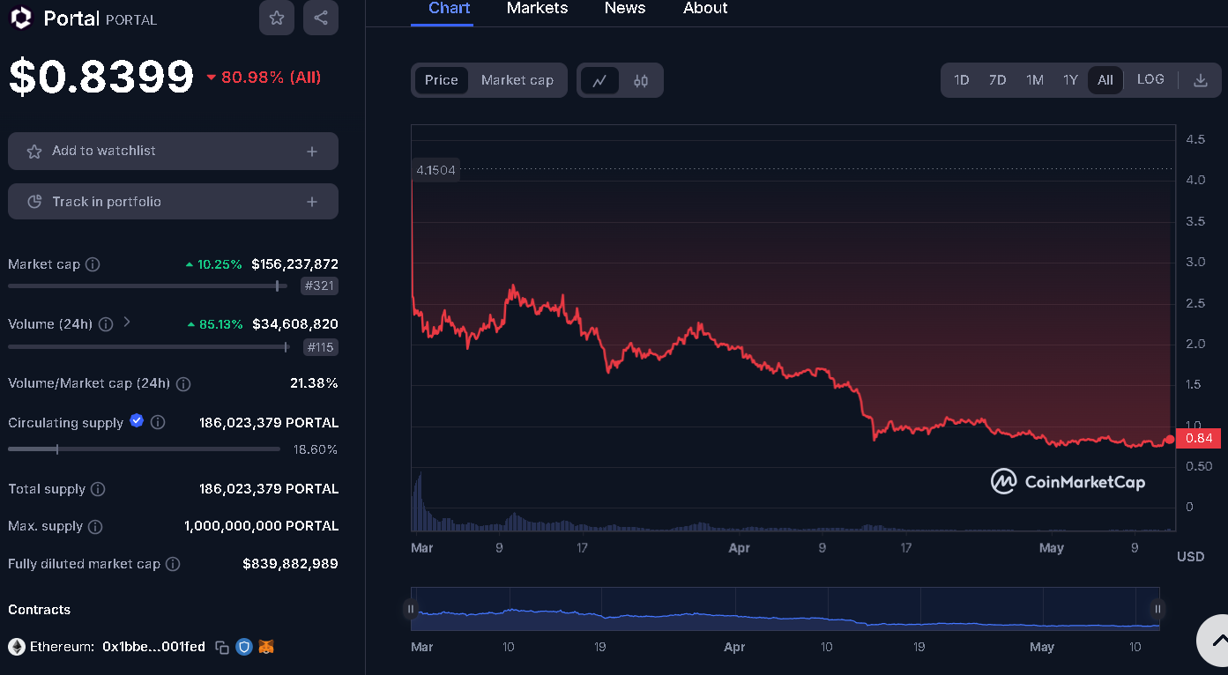Select the 7D time range
Image resolution: width=1228 pixels, height=675 pixels.
coord(997,79)
